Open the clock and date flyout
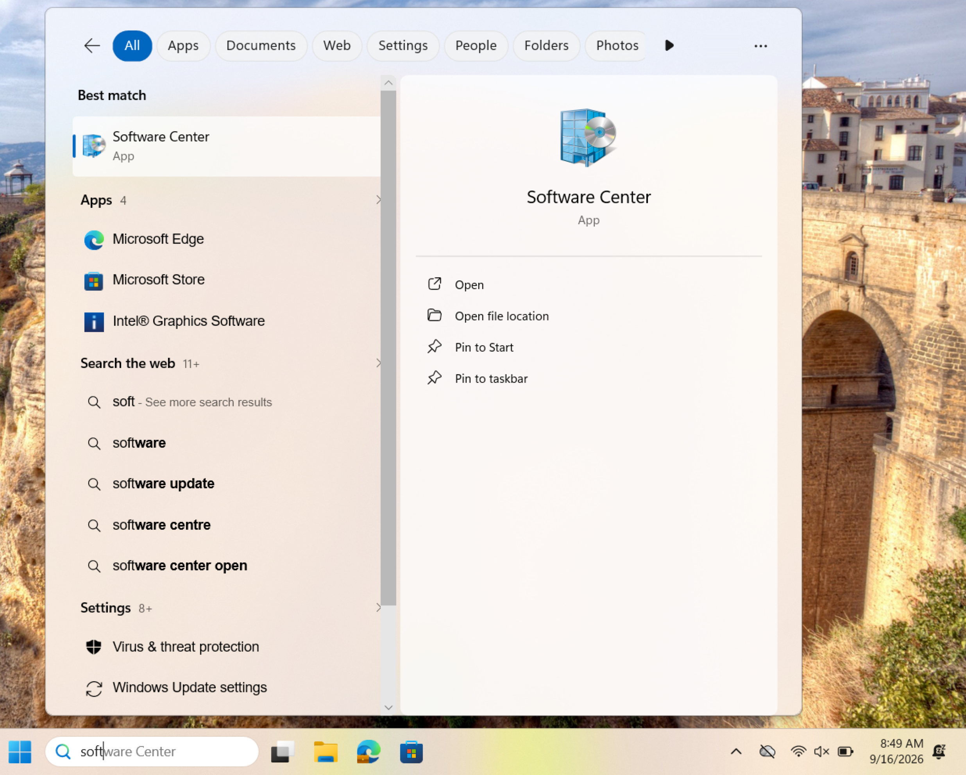 click(896, 751)
